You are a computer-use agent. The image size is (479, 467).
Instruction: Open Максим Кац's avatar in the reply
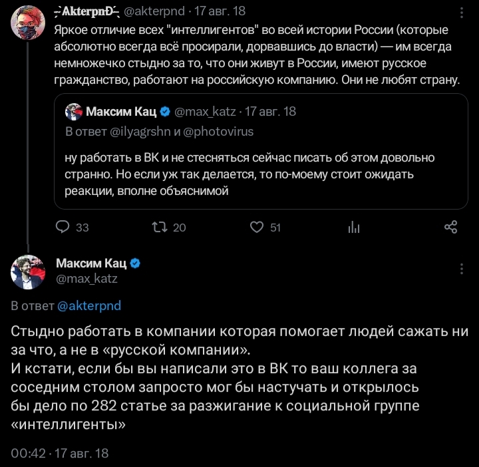pos(28,270)
